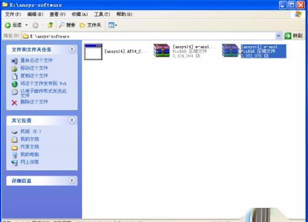Screen dimensions: 308x222
Task: Click the green 转到 go button
Action: (x=293, y=36)
